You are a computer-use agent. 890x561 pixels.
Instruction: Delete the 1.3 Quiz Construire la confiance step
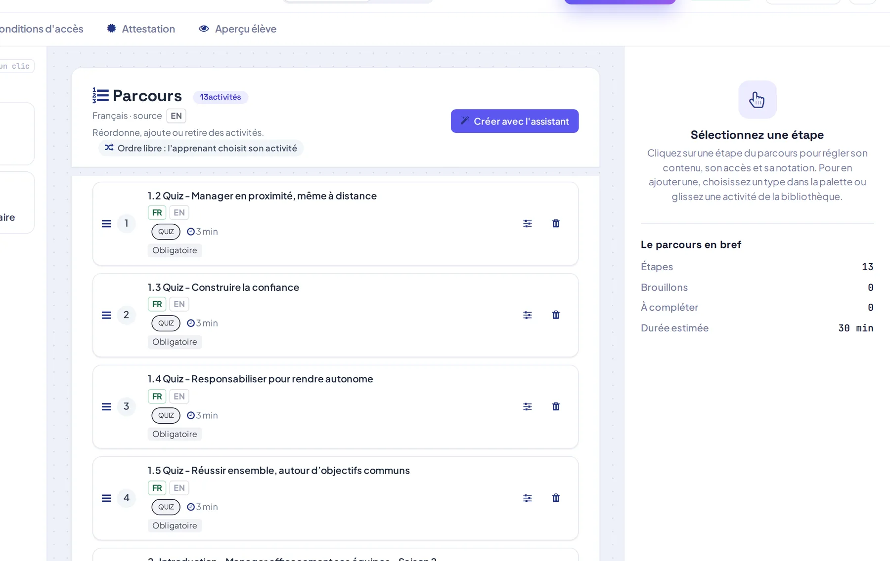coord(556,315)
